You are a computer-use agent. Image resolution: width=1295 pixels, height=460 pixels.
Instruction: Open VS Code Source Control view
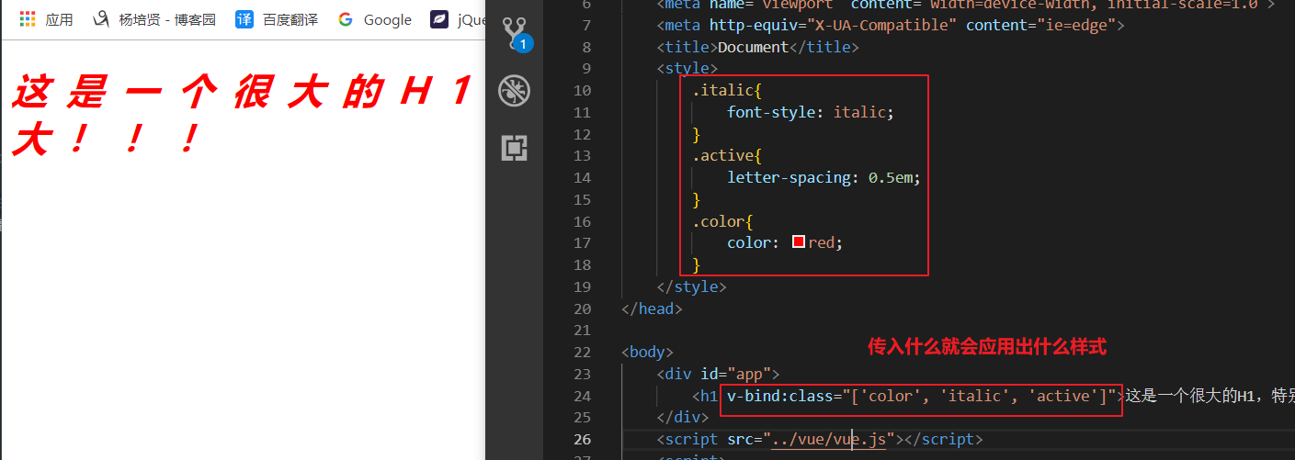tap(515, 34)
